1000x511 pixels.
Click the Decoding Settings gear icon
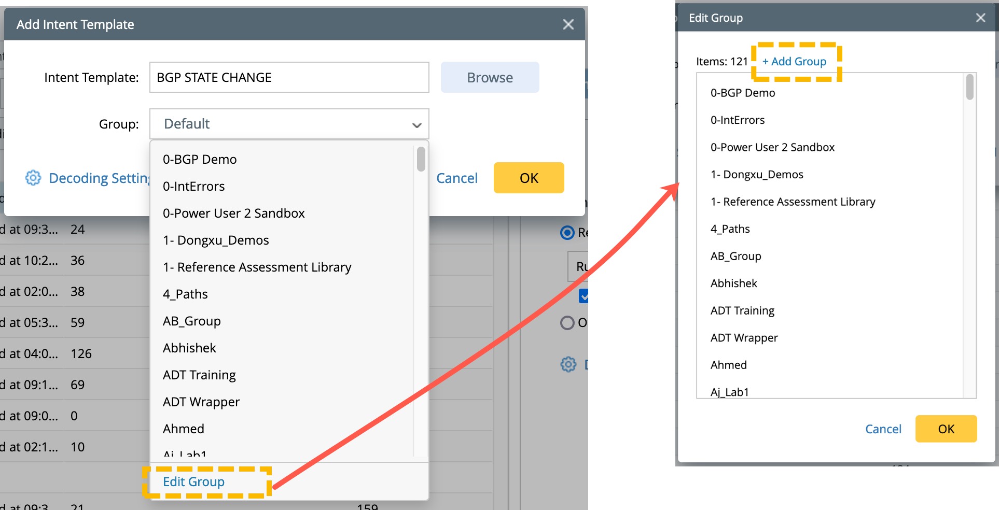(33, 178)
